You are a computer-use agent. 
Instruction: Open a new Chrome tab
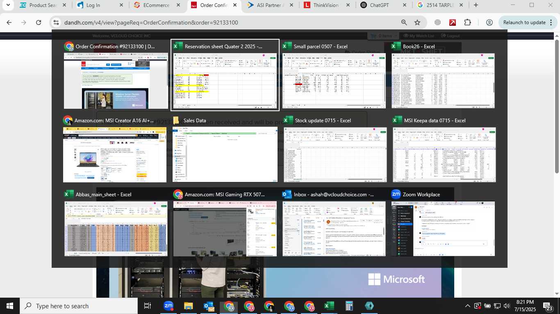pos(476,5)
